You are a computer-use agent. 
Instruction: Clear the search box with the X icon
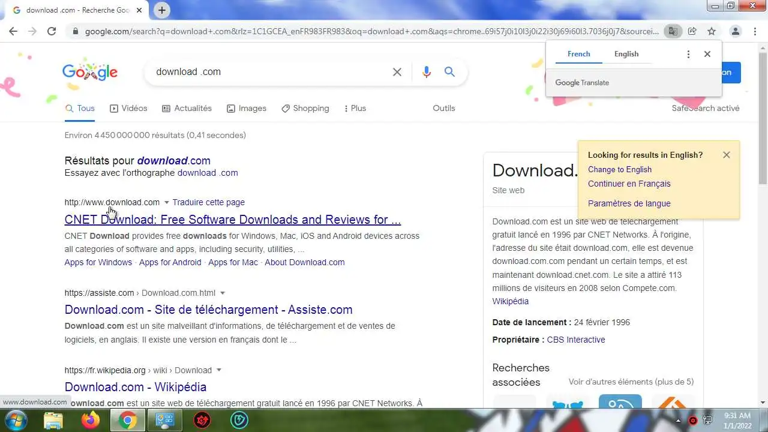click(x=397, y=72)
